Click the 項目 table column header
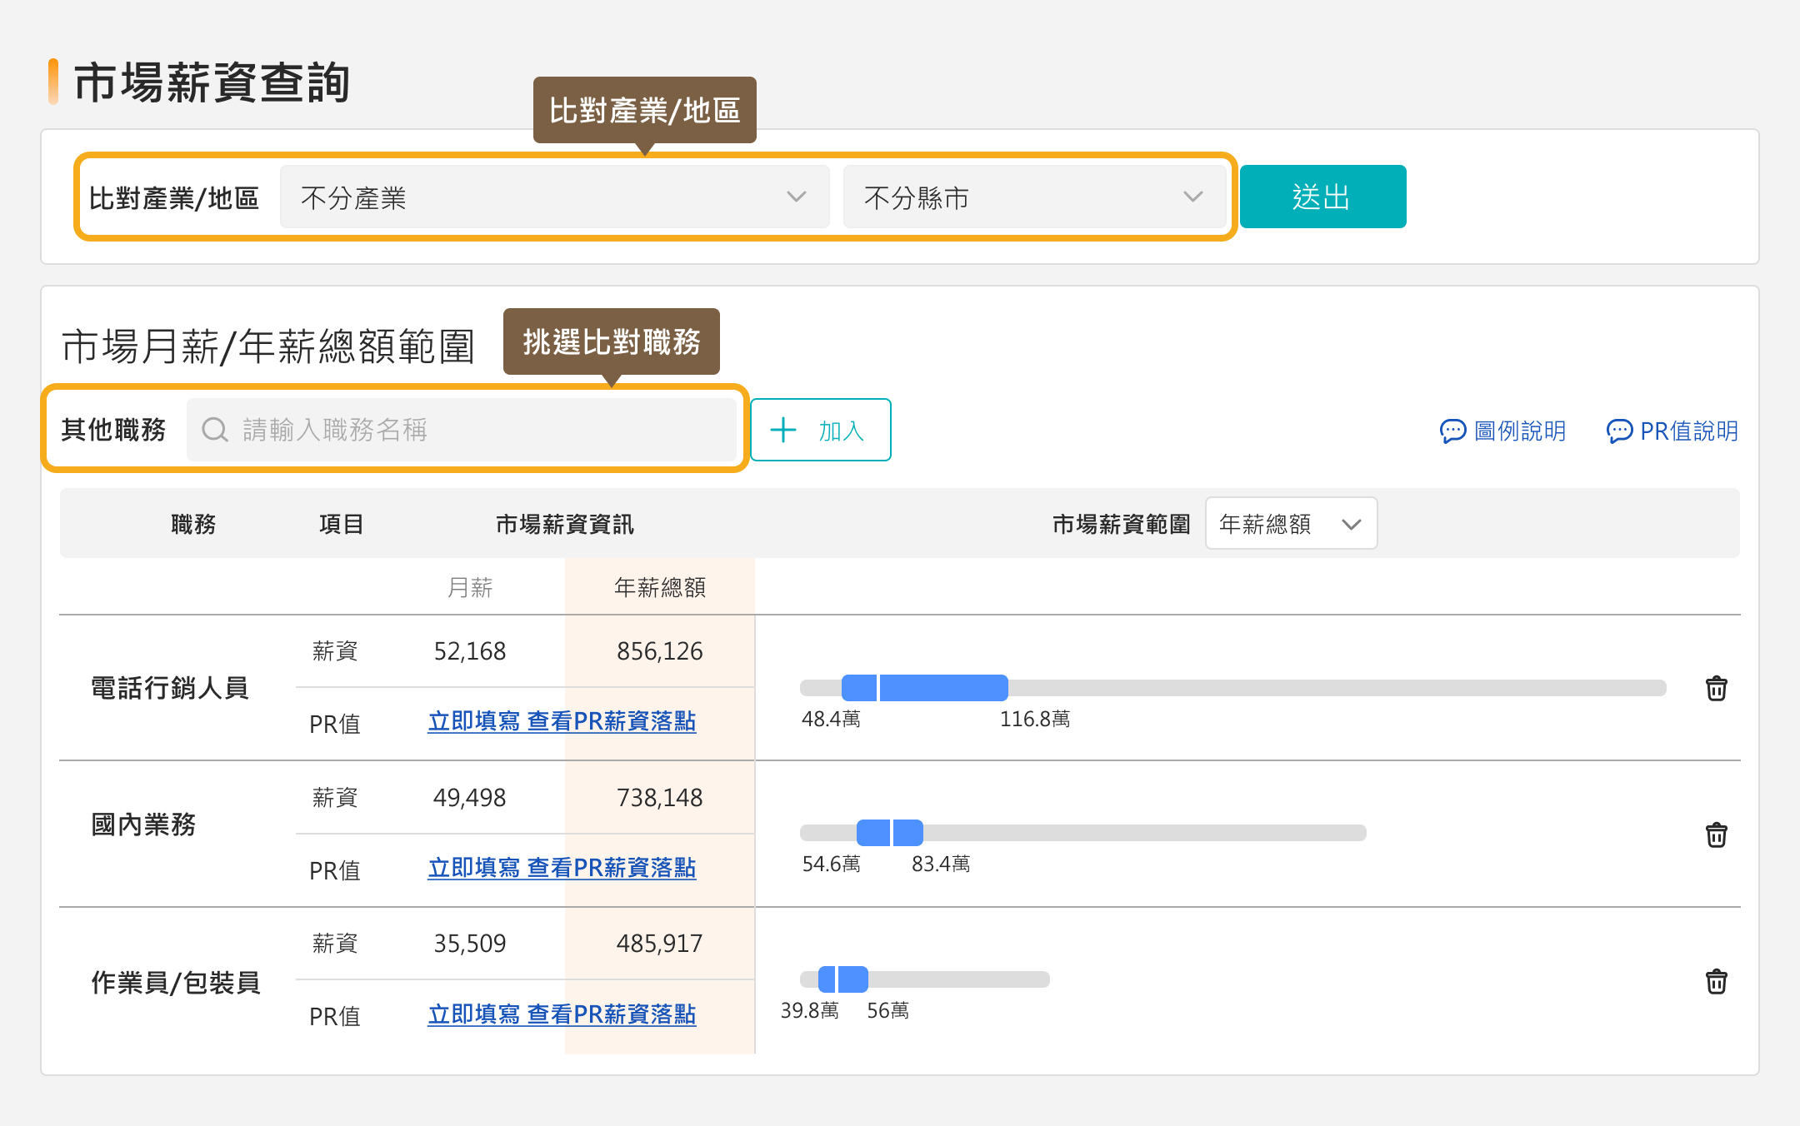1800x1126 pixels. (342, 524)
